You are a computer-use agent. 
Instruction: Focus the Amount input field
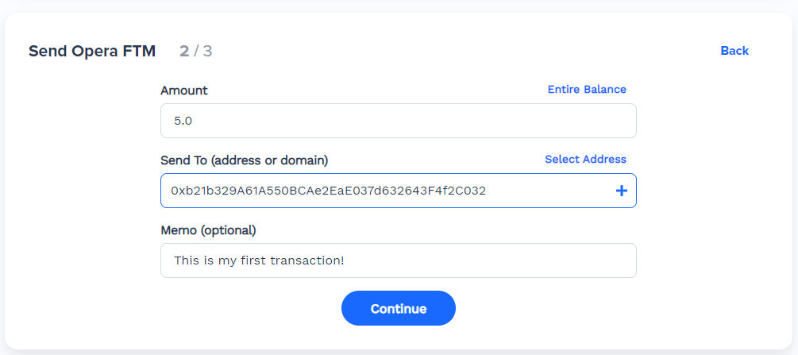click(x=398, y=122)
